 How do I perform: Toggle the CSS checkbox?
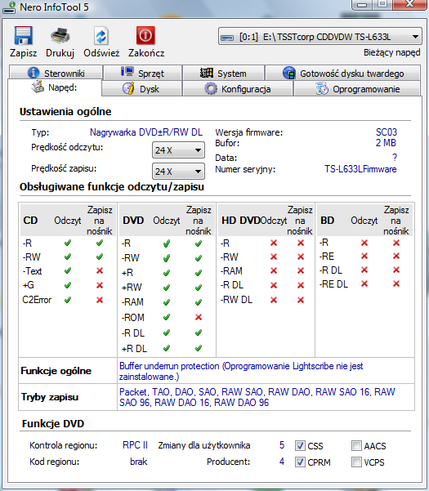coord(300,445)
